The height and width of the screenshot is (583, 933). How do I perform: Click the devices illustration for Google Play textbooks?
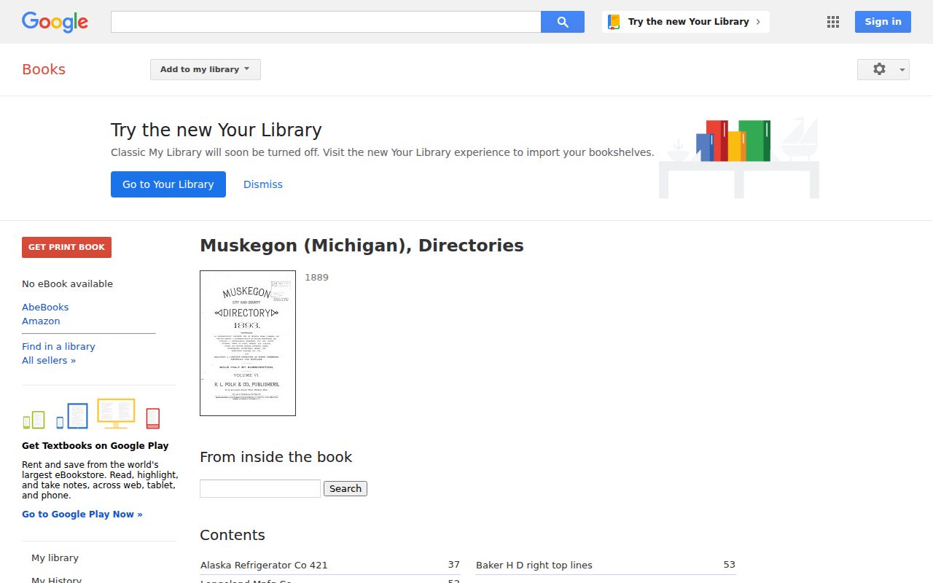[91, 414]
